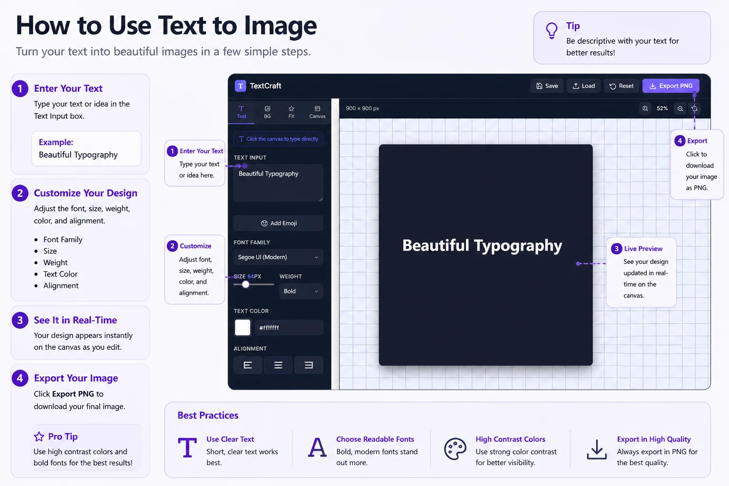Click the 'Best Practices' heading
Viewport: 729px width, 486px height.
[x=208, y=415]
